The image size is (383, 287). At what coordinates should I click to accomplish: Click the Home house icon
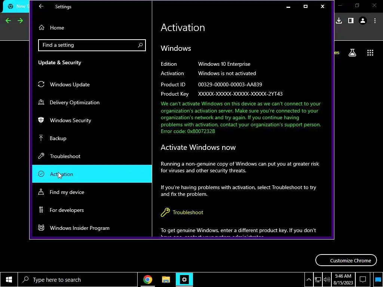click(42, 28)
